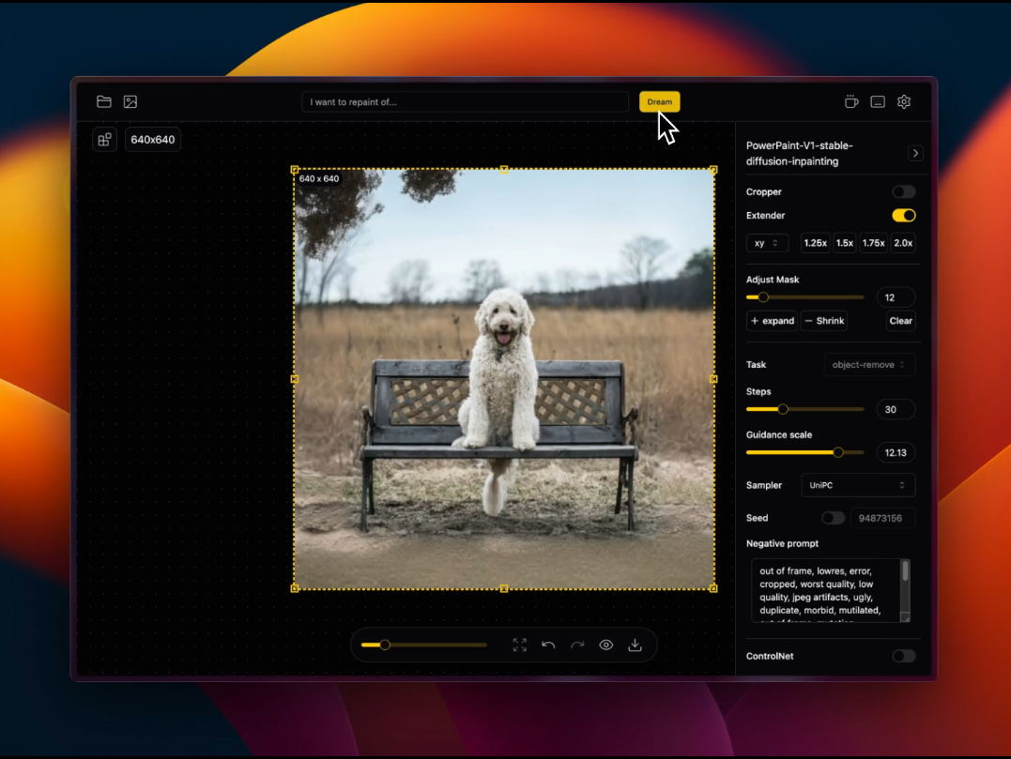Open the folder file manager icon
Image resolution: width=1011 pixels, height=759 pixels.
104,102
